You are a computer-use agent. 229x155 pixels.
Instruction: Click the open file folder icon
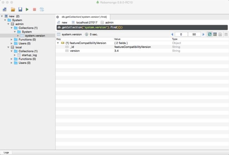tap(13, 10)
